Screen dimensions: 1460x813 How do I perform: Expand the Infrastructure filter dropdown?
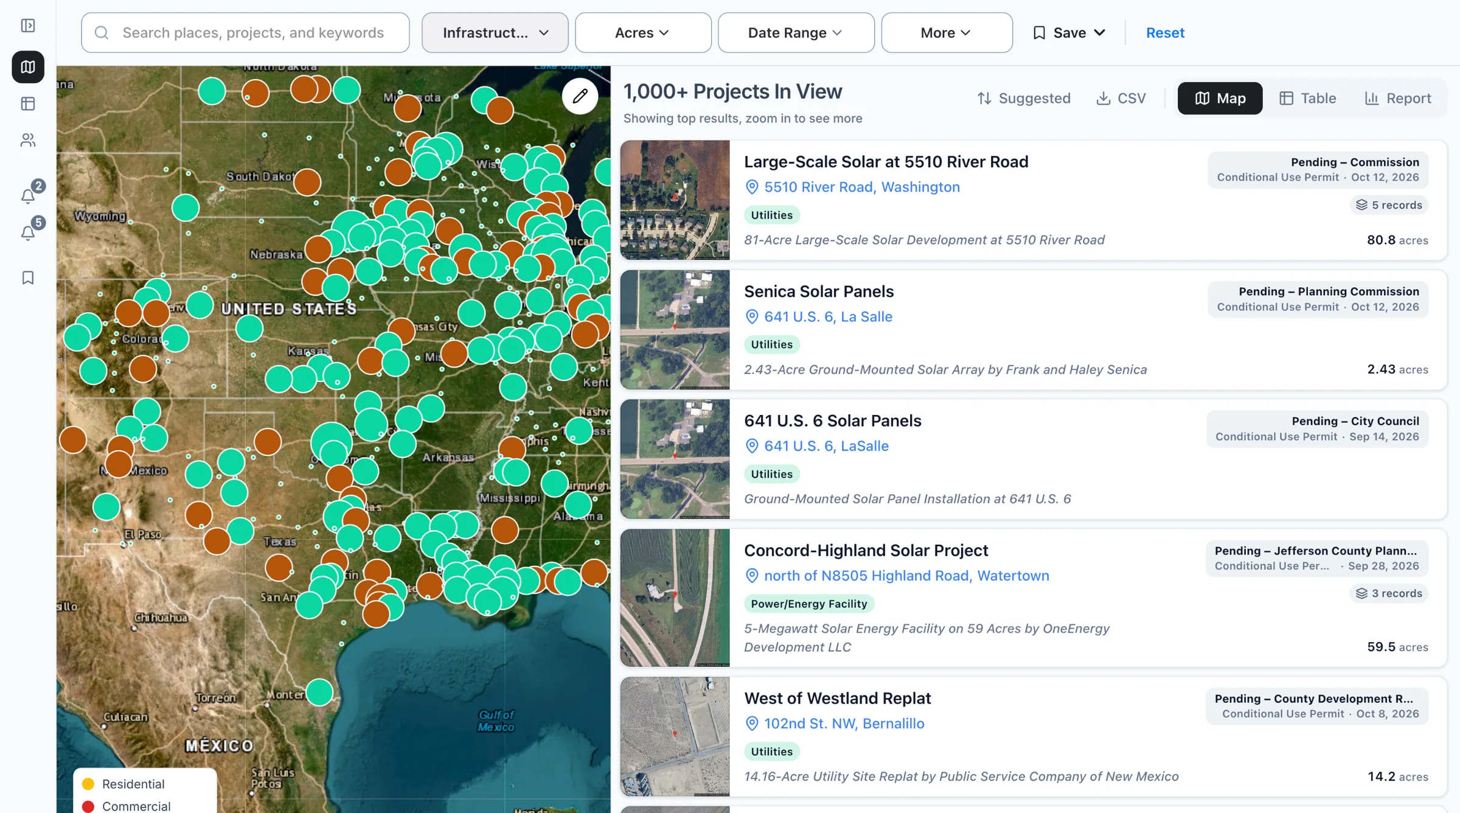[495, 33]
